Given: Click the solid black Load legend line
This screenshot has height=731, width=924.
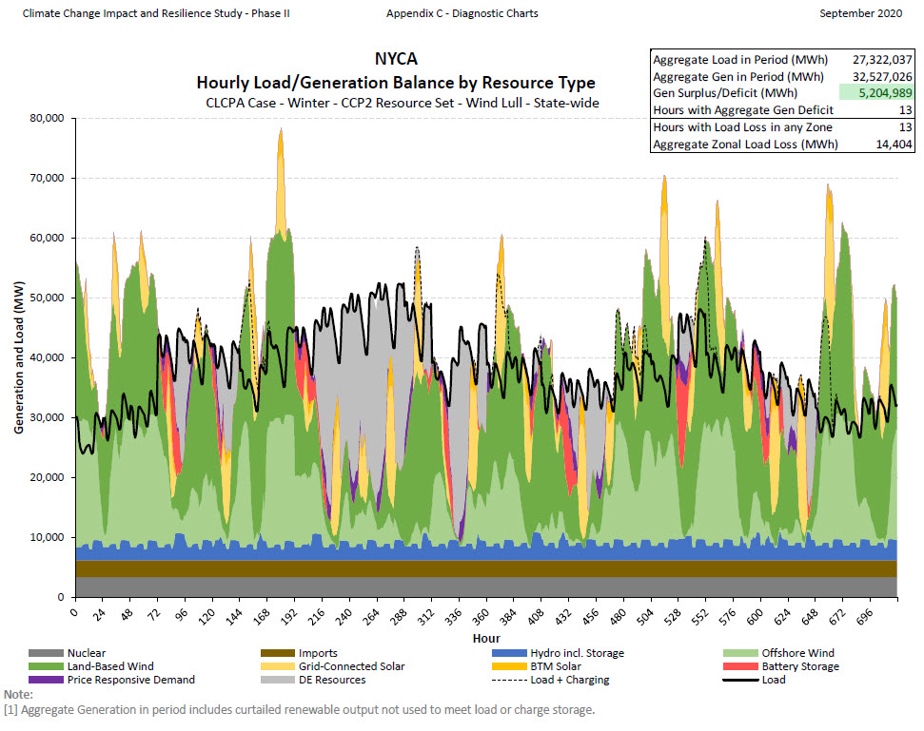Looking at the screenshot, I should point(741,680).
